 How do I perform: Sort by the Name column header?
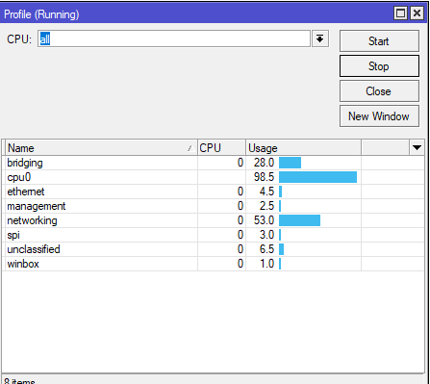point(101,148)
